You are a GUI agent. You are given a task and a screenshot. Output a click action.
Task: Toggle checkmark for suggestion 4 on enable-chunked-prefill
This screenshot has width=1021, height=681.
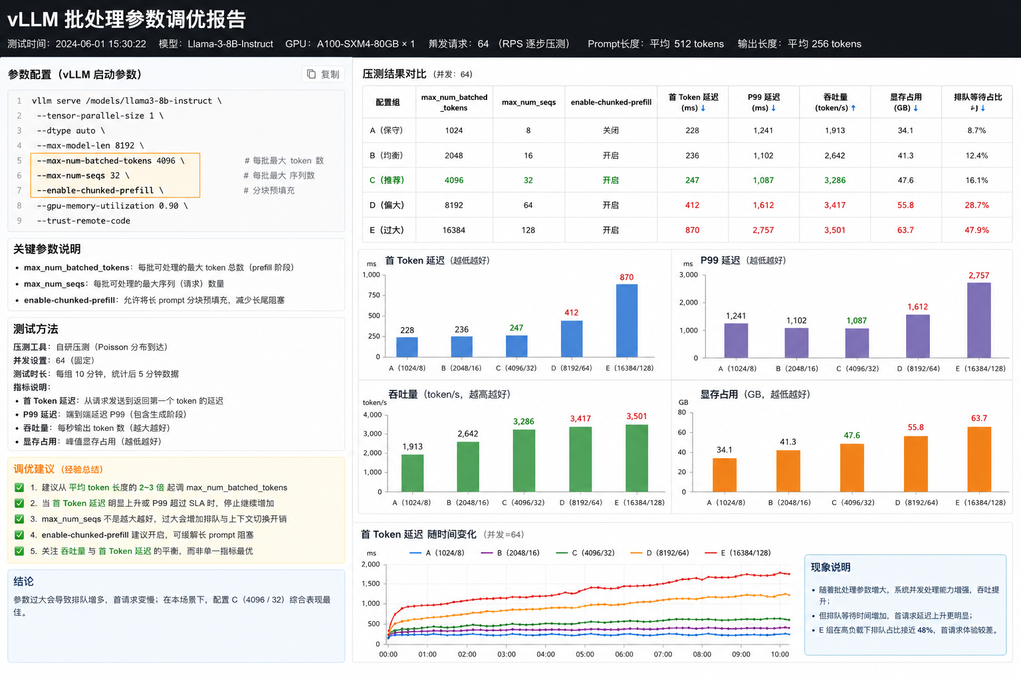point(19,535)
